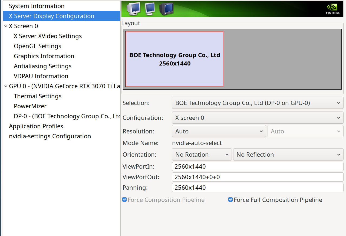Select BOE Technology display in layout
The width and height of the screenshot is (346, 236).
pos(175,59)
